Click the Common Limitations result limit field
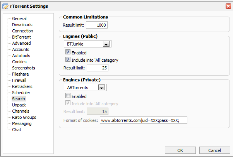The height and width of the screenshot is (157, 233). click(96, 25)
